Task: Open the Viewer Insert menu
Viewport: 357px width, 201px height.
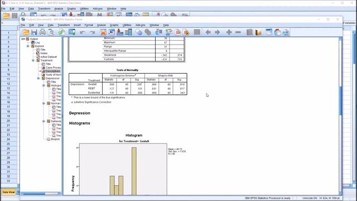Action: click(x=77, y=25)
